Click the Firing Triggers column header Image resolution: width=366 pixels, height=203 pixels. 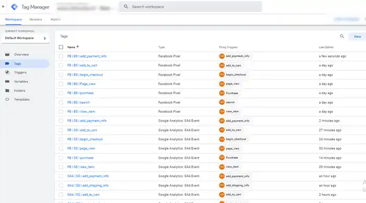228,47
